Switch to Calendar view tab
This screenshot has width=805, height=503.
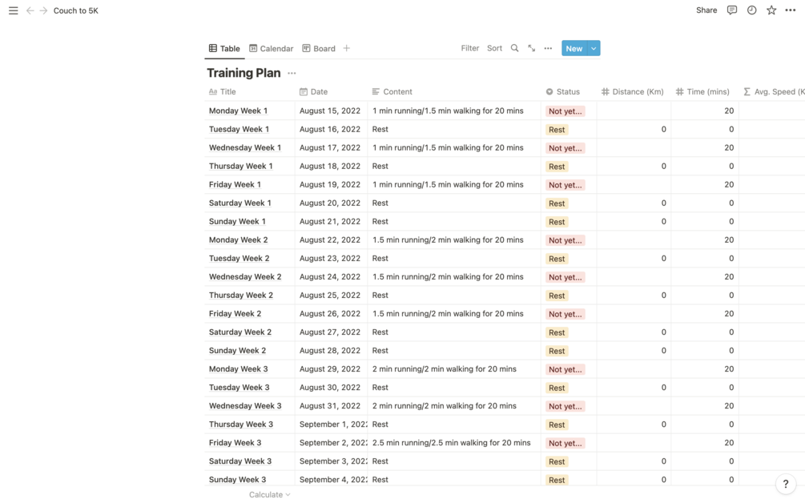tap(271, 48)
